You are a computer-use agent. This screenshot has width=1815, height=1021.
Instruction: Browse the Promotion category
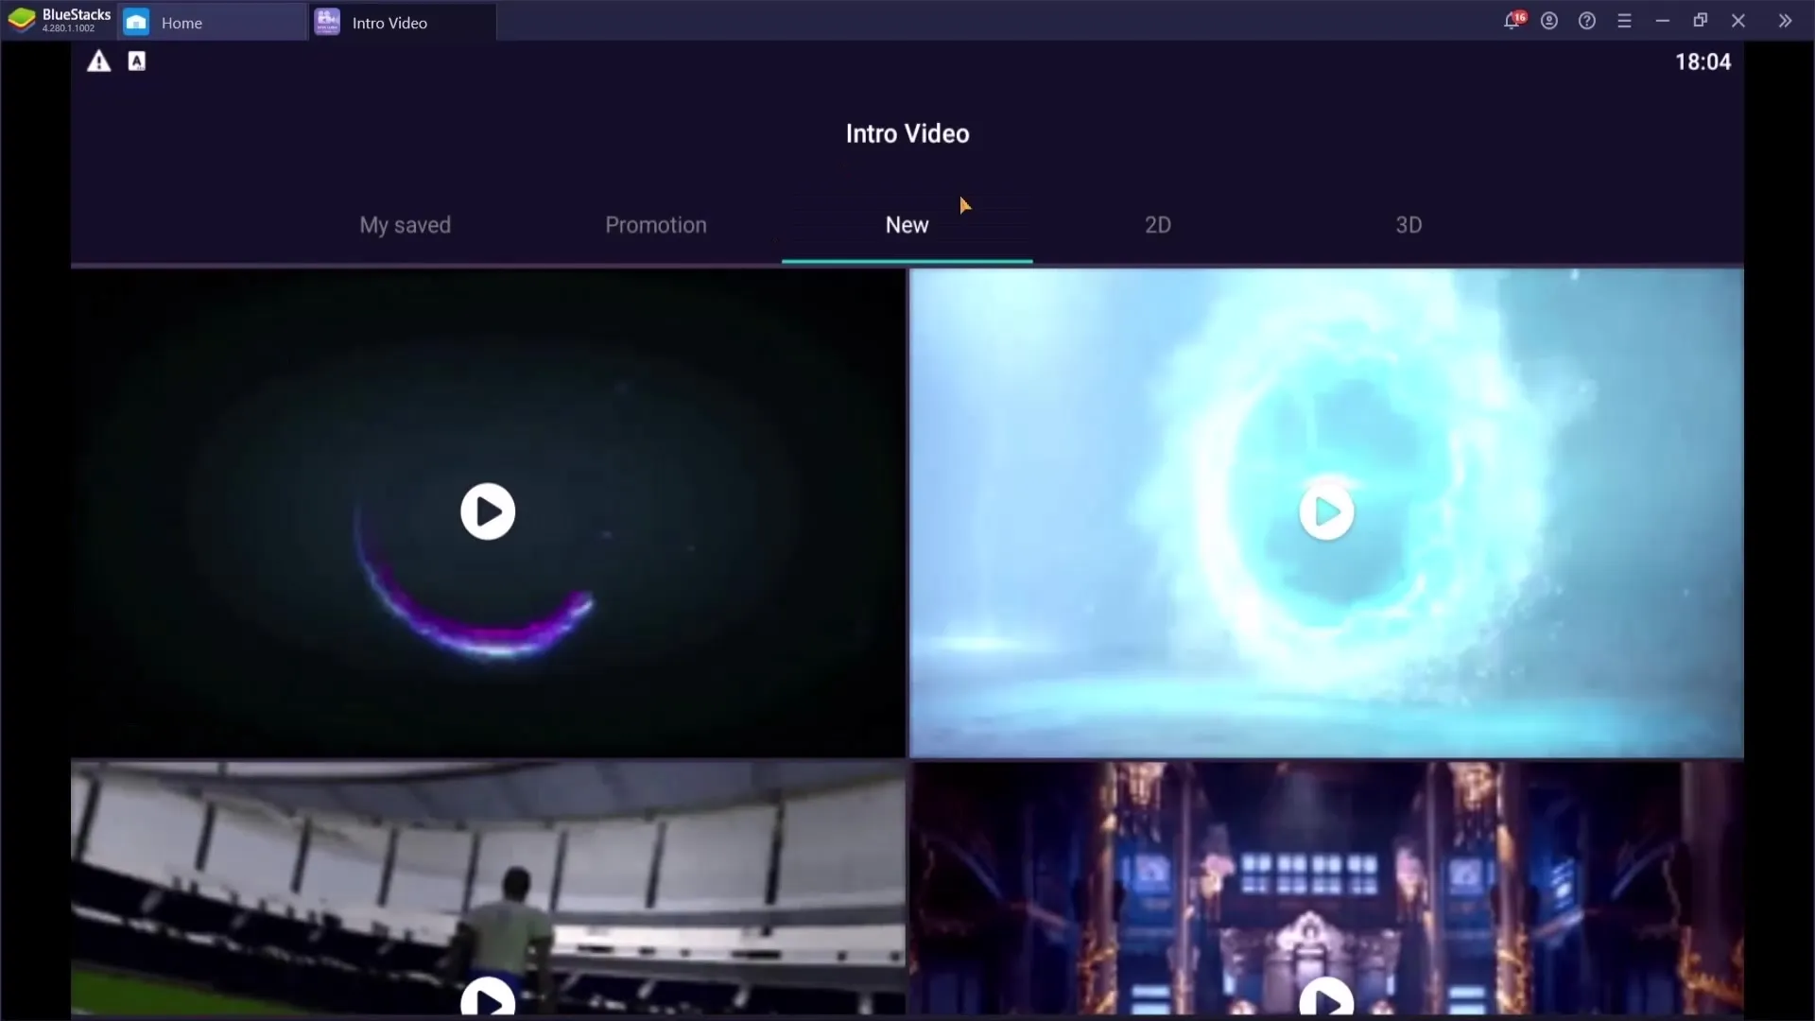656,224
